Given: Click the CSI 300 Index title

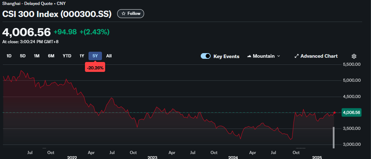Looking at the screenshot, I should pyautogui.click(x=57, y=14).
